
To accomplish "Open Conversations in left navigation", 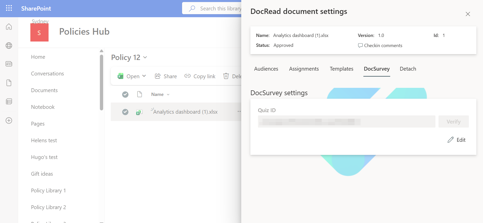I will click(x=48, y=74).
